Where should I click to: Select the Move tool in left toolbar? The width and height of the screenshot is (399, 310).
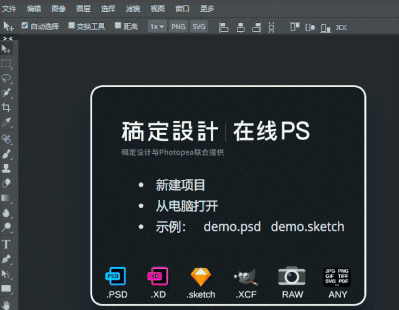pos(6,49)
